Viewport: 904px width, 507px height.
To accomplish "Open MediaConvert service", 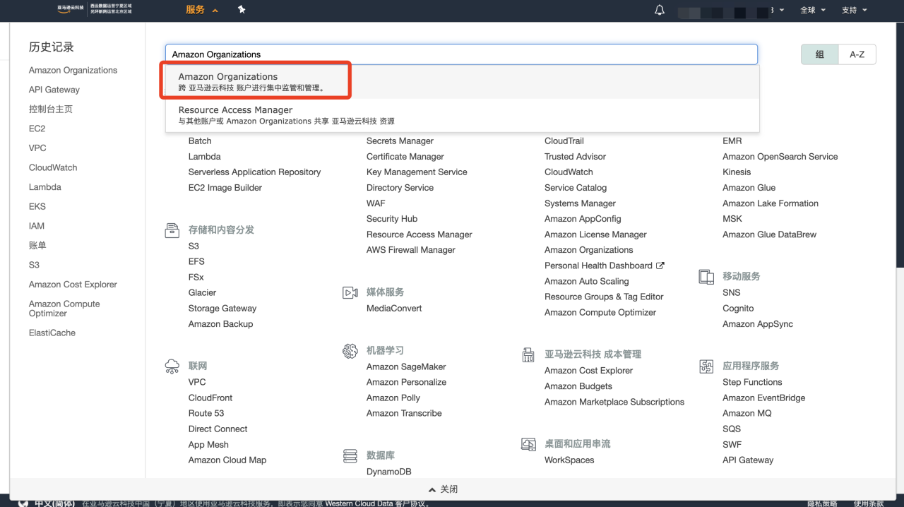I will pyautogui.click(x=394, y=309).
